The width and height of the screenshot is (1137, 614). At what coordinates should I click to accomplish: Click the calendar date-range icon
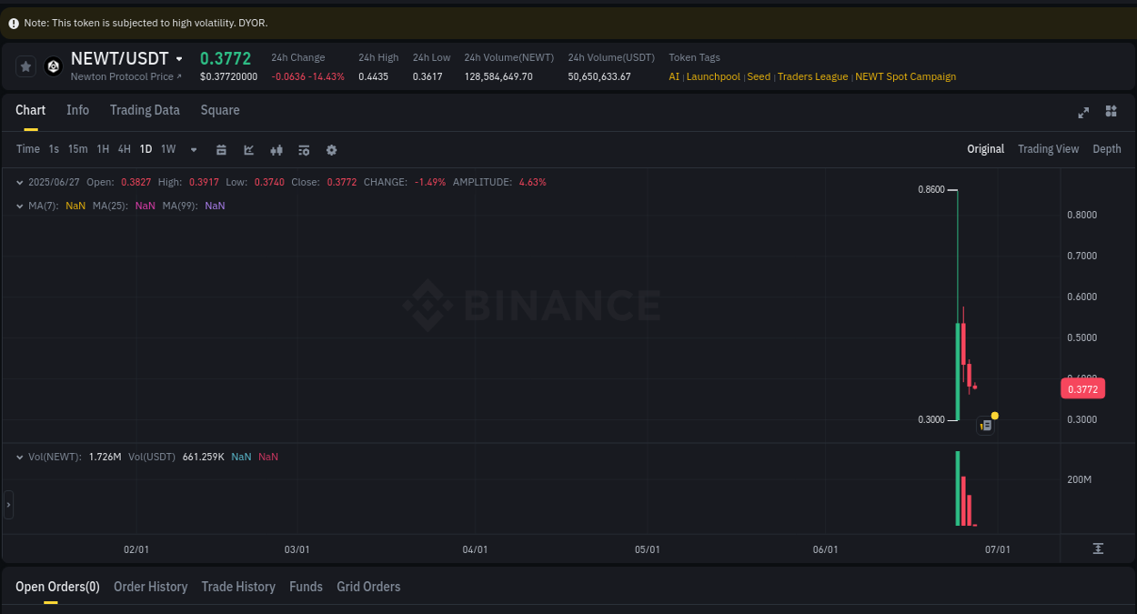point(221,149)
